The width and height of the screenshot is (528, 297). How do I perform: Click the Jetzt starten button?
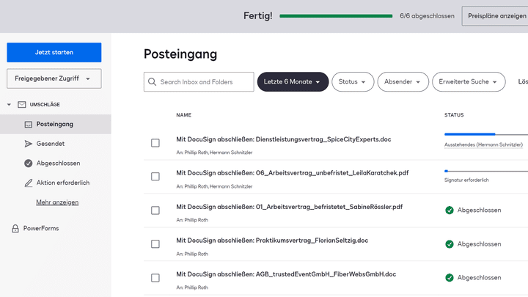pyautogui.click(x=54, y=52)
